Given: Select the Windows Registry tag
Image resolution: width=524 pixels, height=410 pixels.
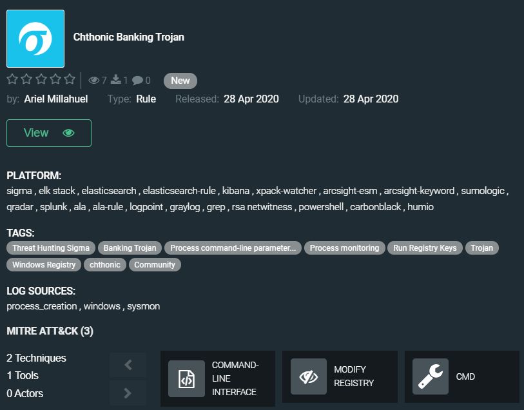Looking at the screenshot, I should pyautogui.click(x=44, y=265).
